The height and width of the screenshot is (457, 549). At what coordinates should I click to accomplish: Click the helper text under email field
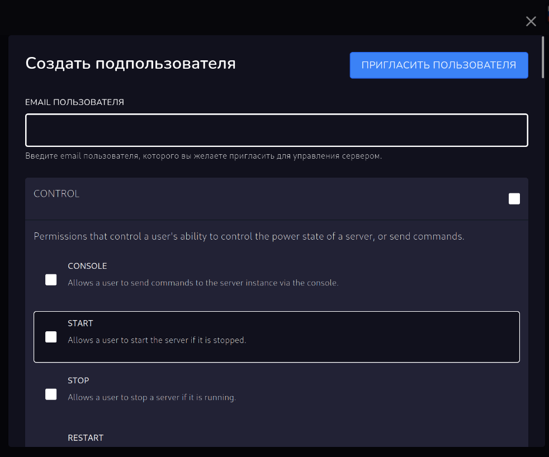click(x=203, y=156)
